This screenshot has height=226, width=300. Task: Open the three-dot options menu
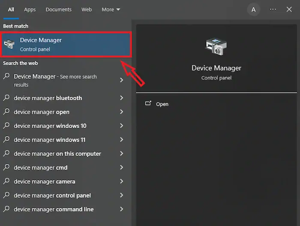(x=273, y=9)
